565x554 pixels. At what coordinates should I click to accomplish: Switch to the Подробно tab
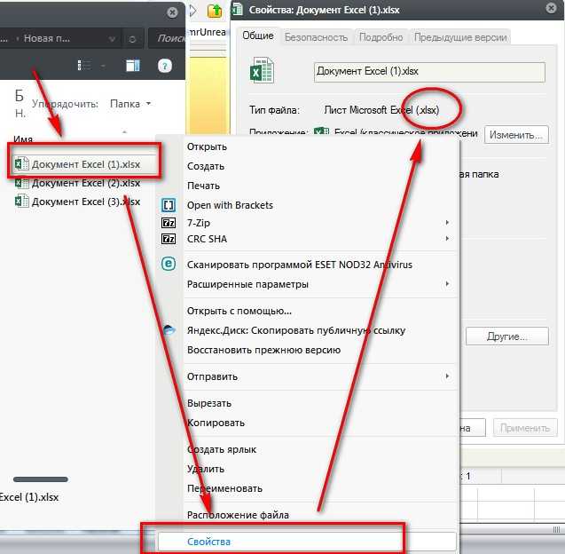pyautogui.click(x=381, y=37)
